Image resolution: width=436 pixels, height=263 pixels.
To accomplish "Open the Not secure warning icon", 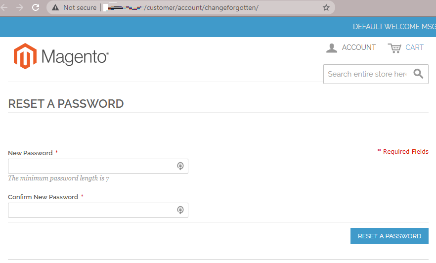I will click(55, 7).
